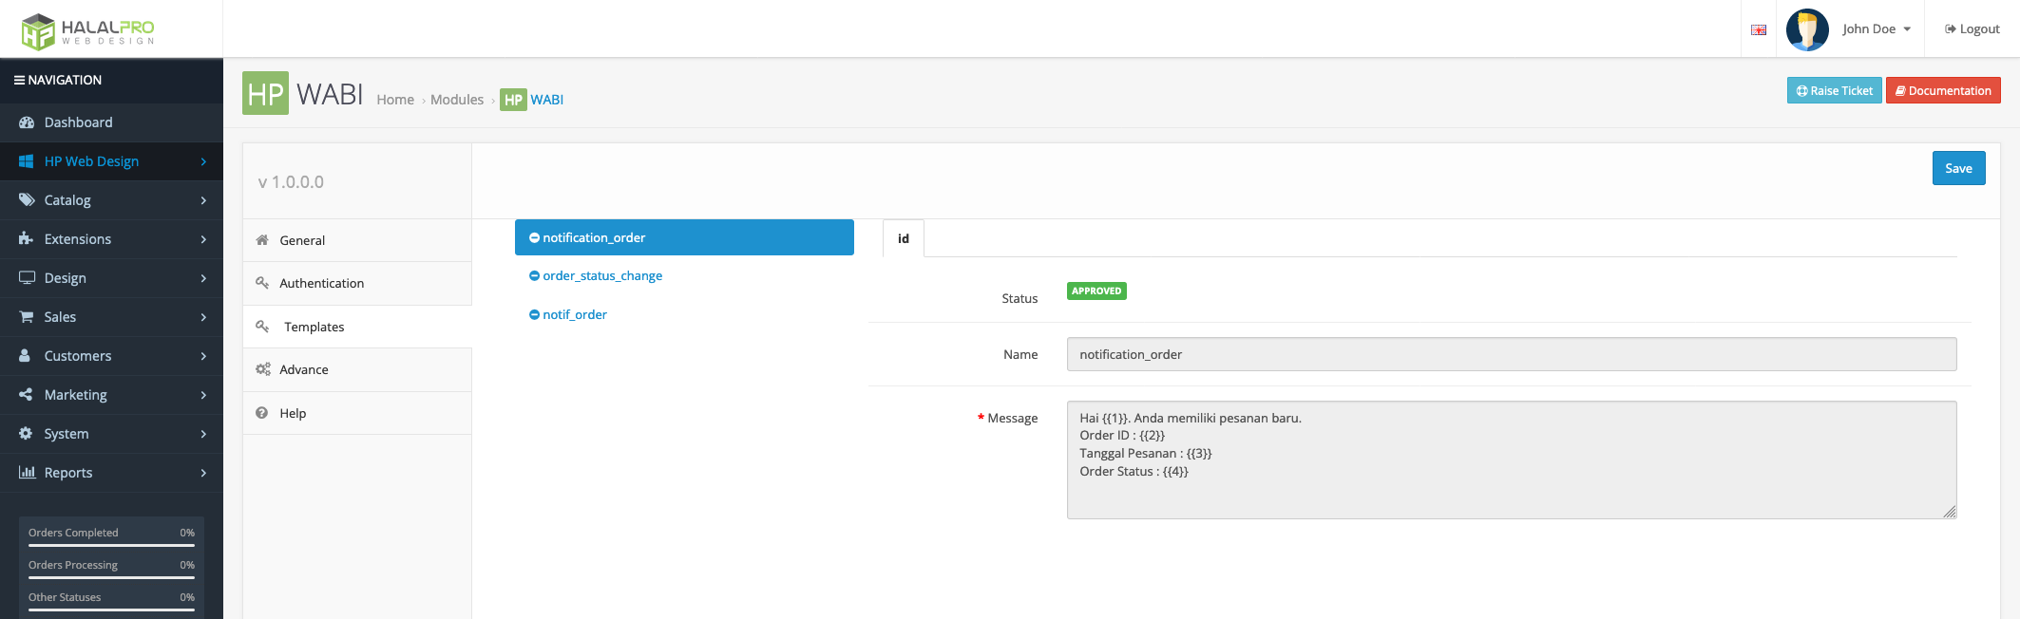Image resolution: width=2020 pixels, height=619 pixels.
Task: Click the circle icon beside notif_order
Action: (x=534, y=315)
